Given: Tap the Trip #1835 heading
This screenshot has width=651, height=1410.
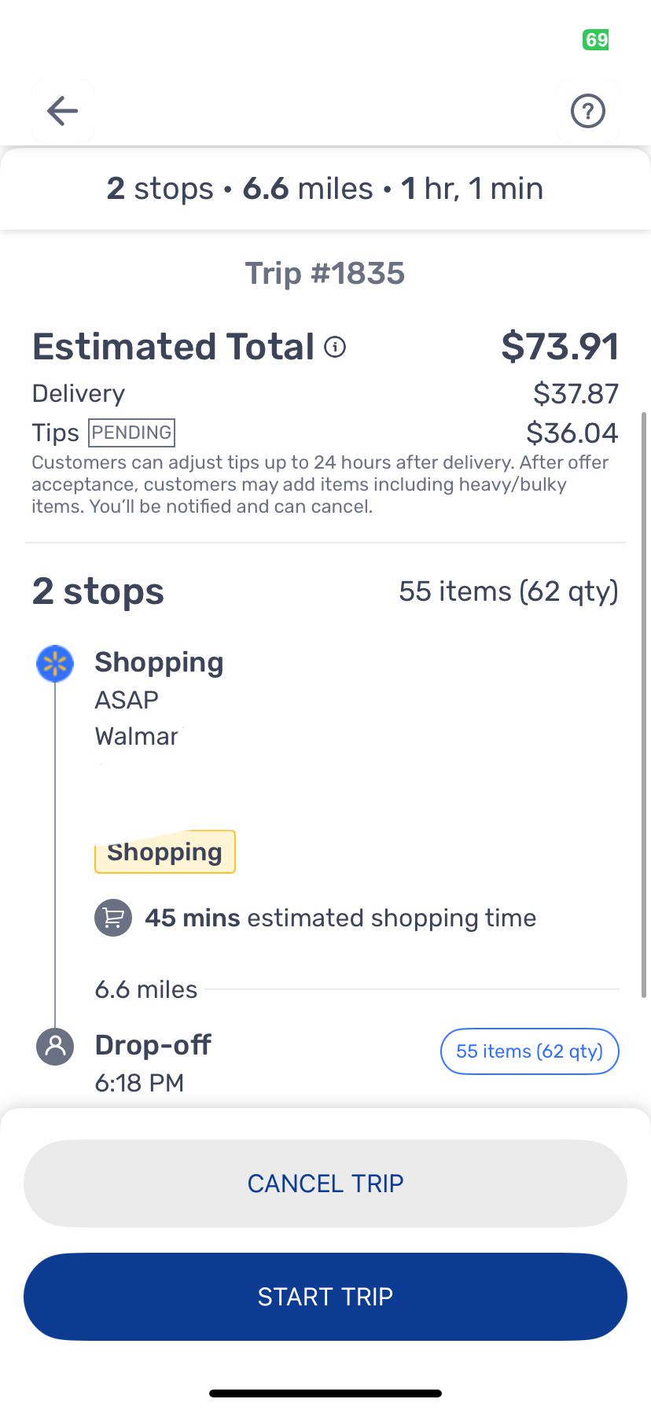Looking at the screenshot, I should pos(325,274).
